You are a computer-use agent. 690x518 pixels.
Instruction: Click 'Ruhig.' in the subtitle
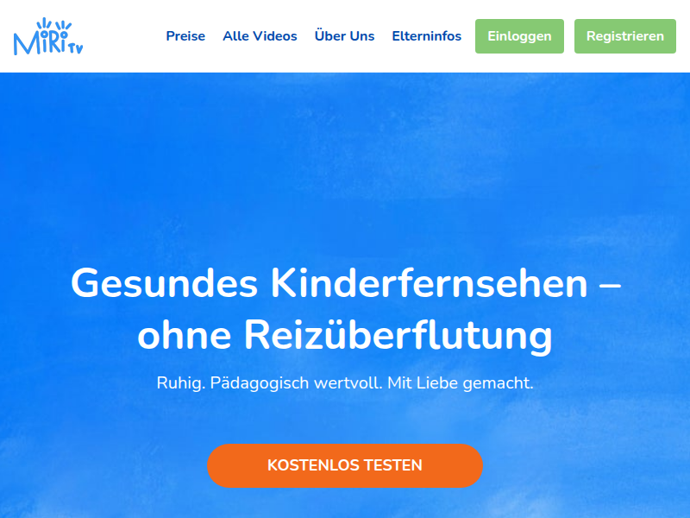coord(181,382)
